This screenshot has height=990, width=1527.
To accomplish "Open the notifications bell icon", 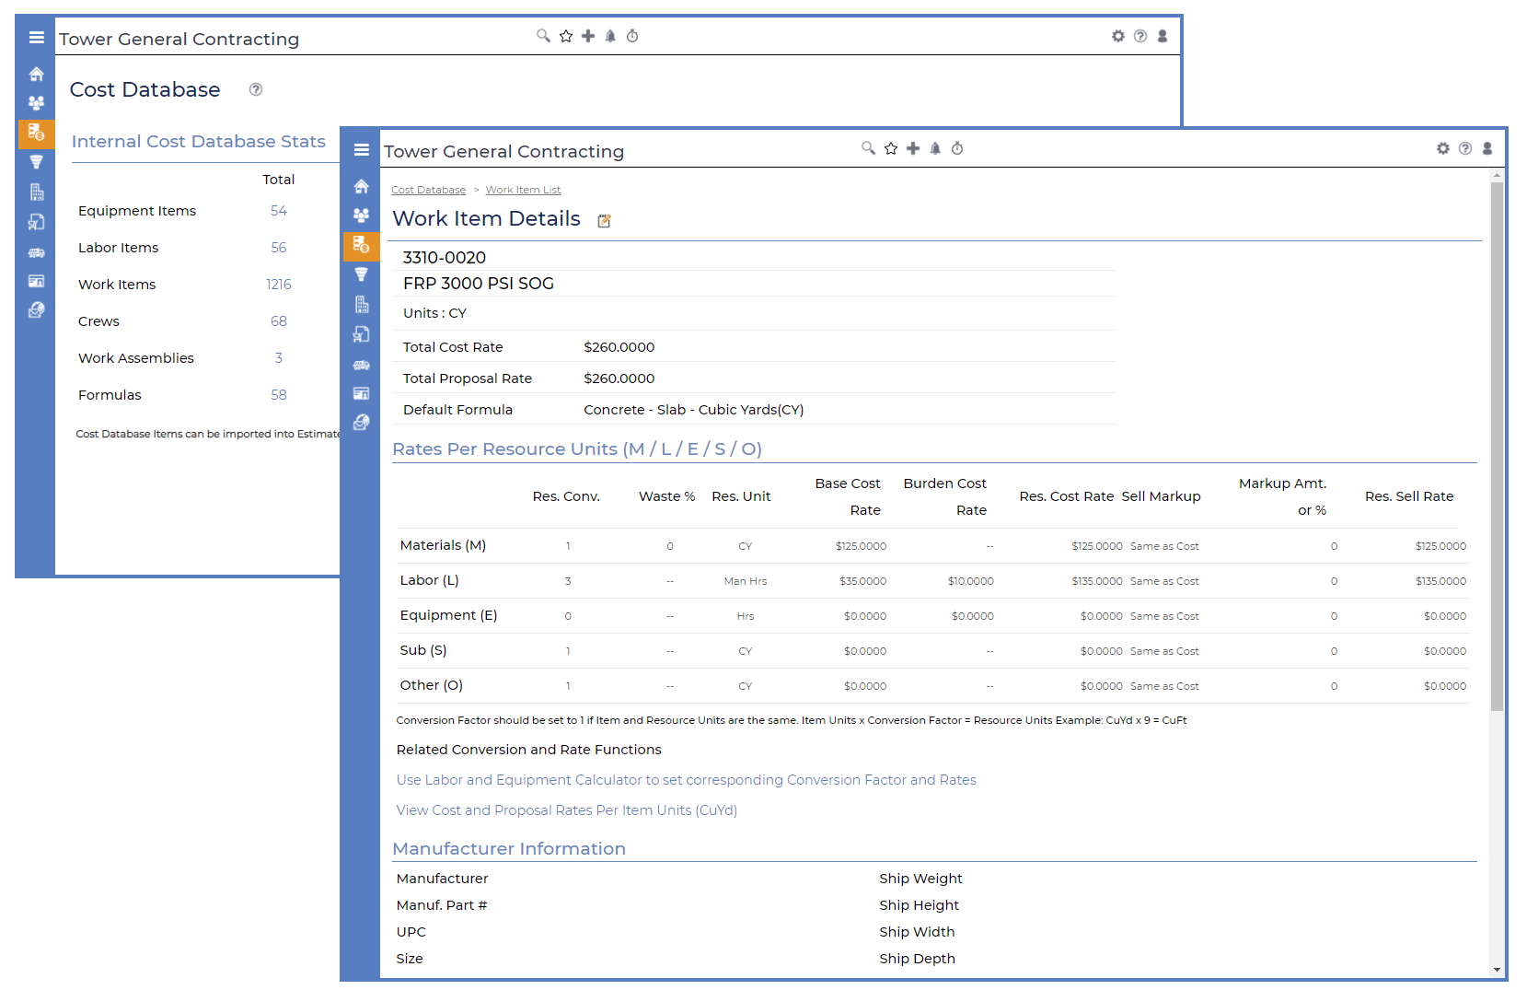I will (935, 147).
